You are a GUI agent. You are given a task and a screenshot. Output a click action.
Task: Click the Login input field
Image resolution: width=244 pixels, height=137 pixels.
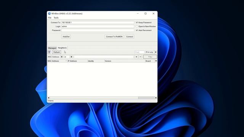point(98,26)
